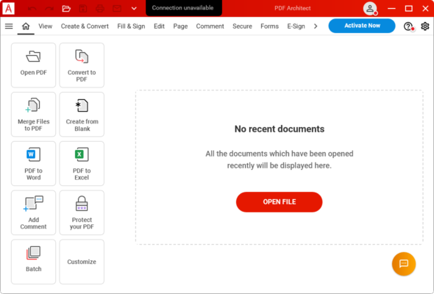434x294 pixels.
Task: Open the orange chat feedback bubble
Action: point(404,264)
